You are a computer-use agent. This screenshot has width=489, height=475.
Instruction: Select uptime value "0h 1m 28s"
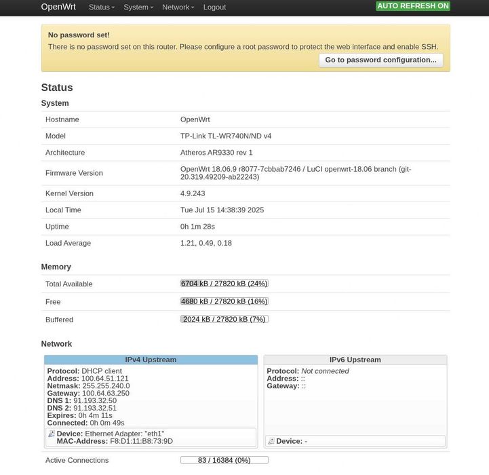(x=197, y=227)
